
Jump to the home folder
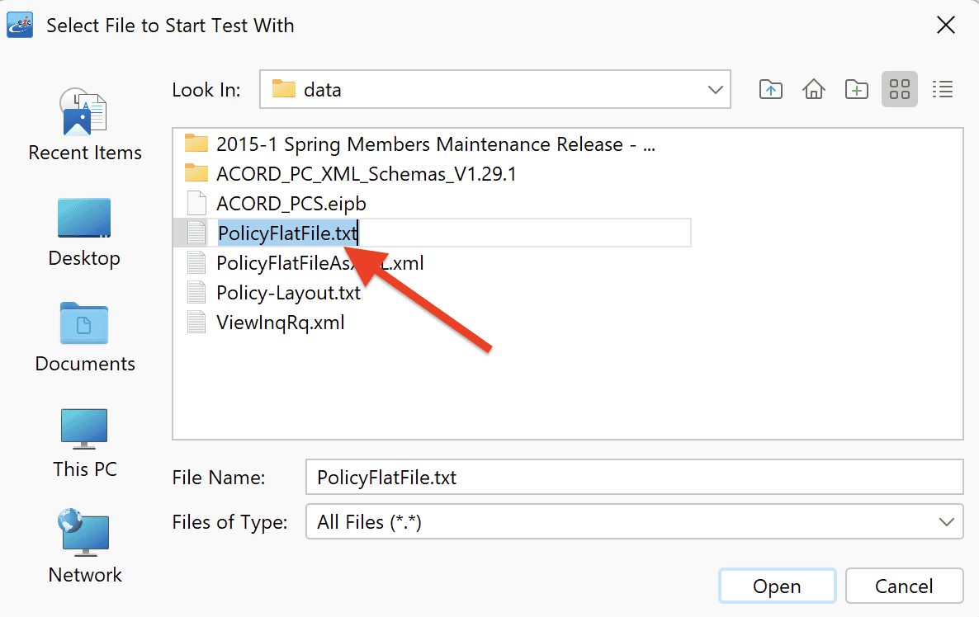pyautogui.click(x=814, y=89)
